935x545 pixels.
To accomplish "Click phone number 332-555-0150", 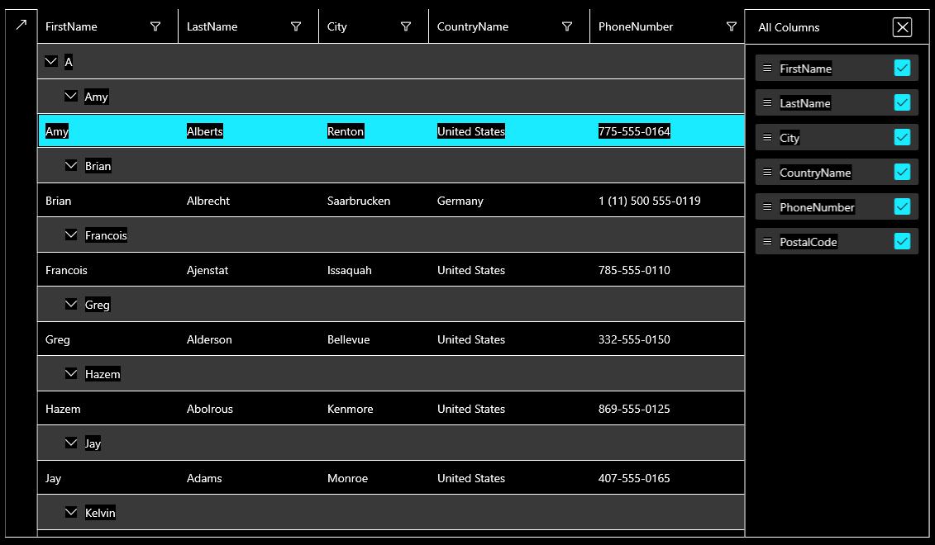I will click(x=634, y=339).
